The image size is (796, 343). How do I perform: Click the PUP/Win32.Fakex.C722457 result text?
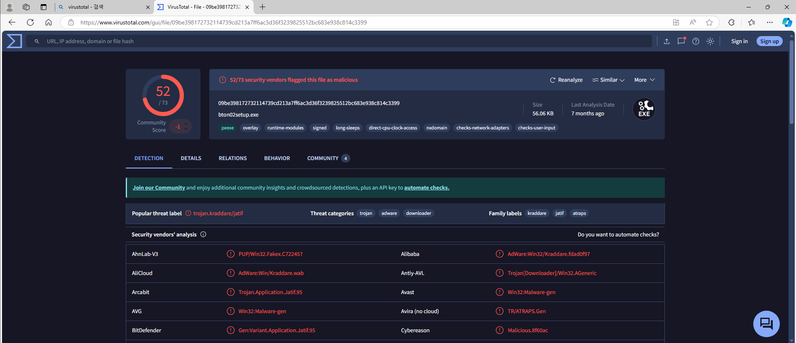pos(271,254)
